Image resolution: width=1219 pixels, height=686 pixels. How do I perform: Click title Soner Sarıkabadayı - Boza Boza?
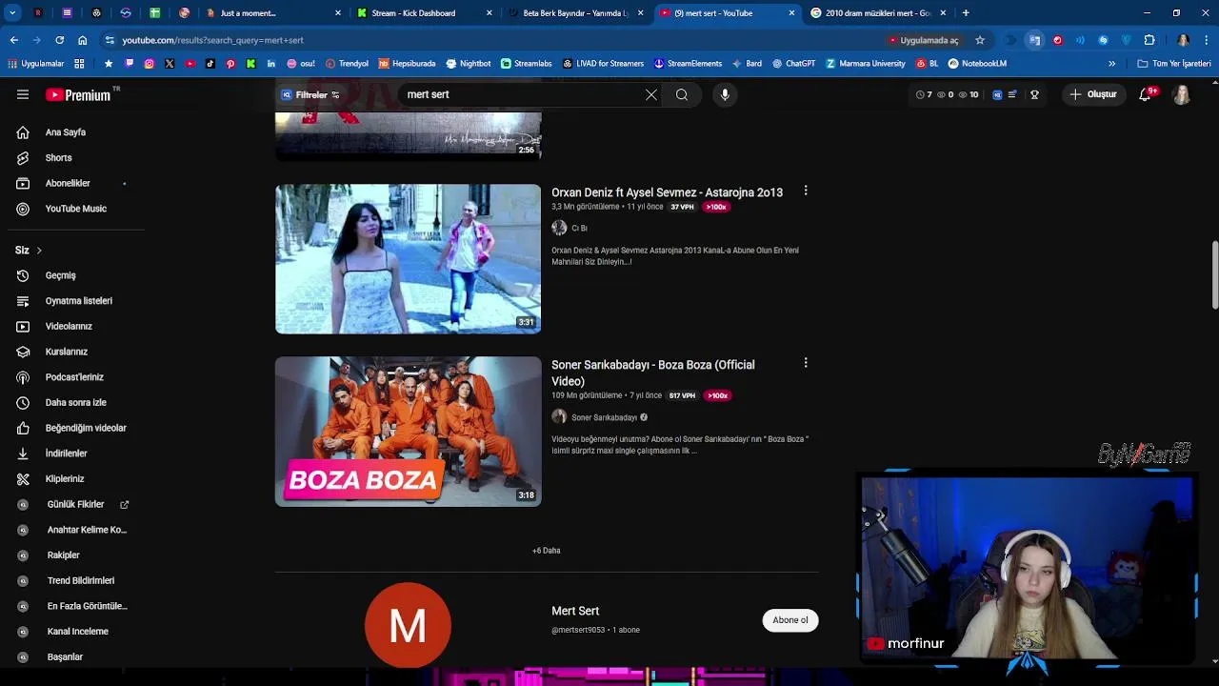tap(653, 373)
